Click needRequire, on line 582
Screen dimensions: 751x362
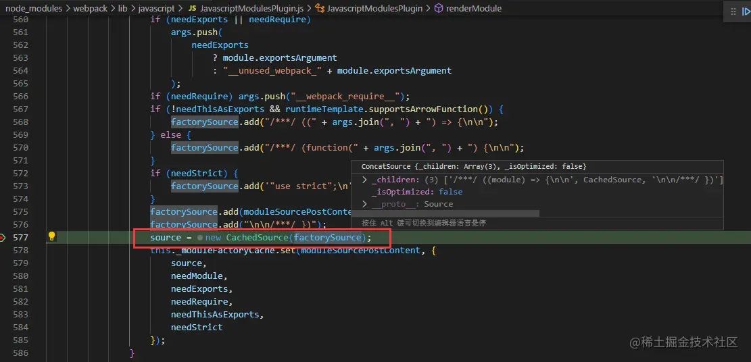tap(201, 302)
